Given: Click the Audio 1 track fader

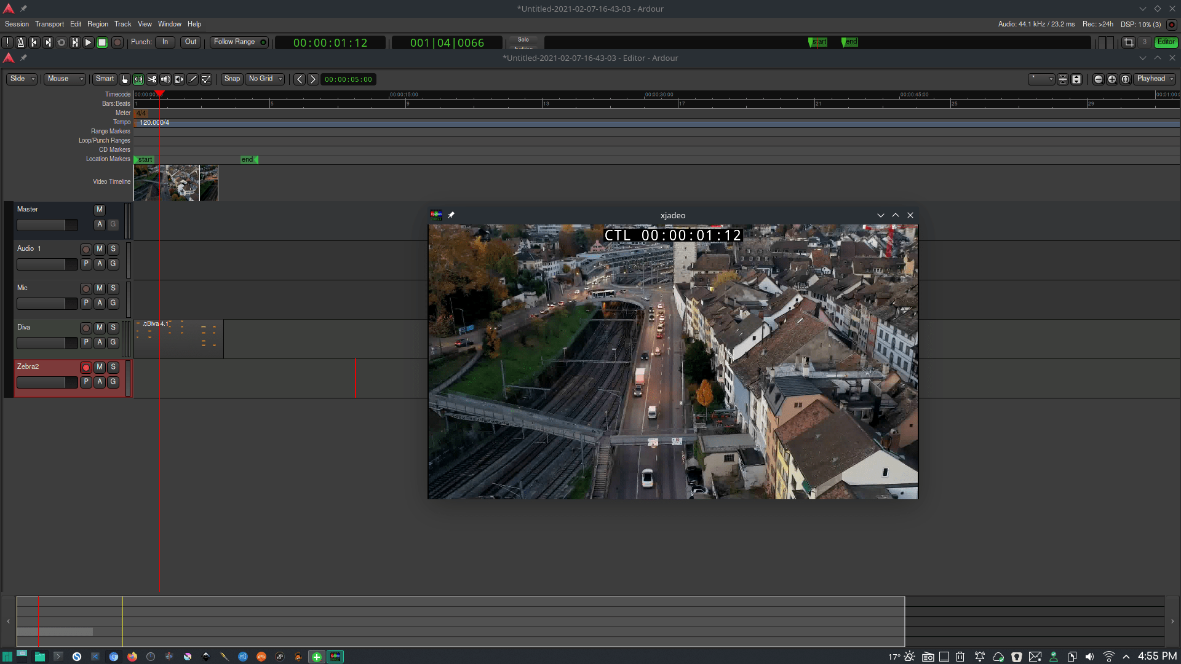Looking at the screenshot, I should [x=47, y=264].
